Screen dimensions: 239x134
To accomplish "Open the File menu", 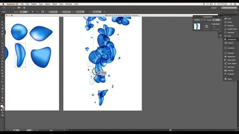I will tap(22, 4).
